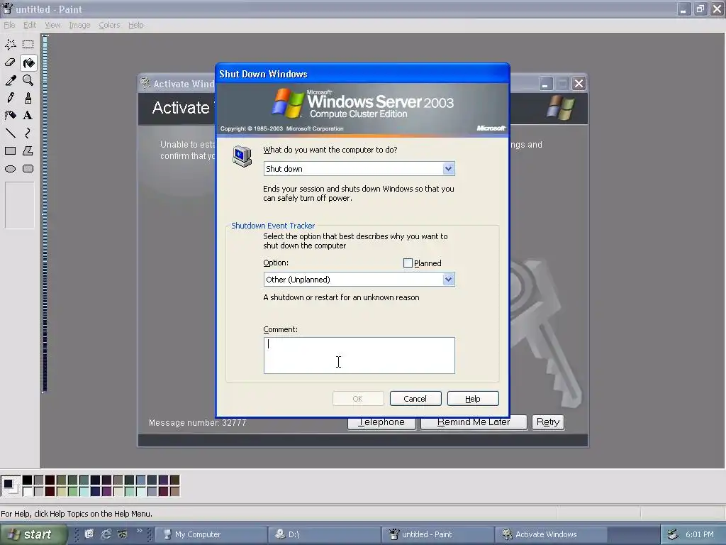The width and height of the screenshot is (726, 545).
Task: Pick the Fill With Color bucket tool
Action: [28, 62]
